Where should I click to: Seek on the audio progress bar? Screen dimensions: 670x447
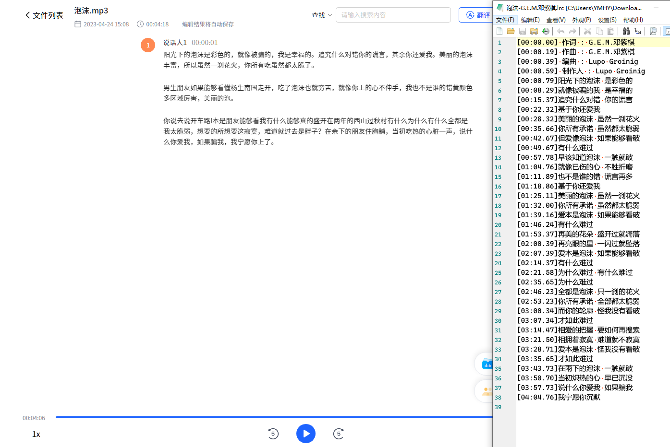(x=274, y=417)
